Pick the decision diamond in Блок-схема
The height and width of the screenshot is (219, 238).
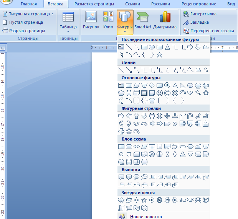coord(136,147)
